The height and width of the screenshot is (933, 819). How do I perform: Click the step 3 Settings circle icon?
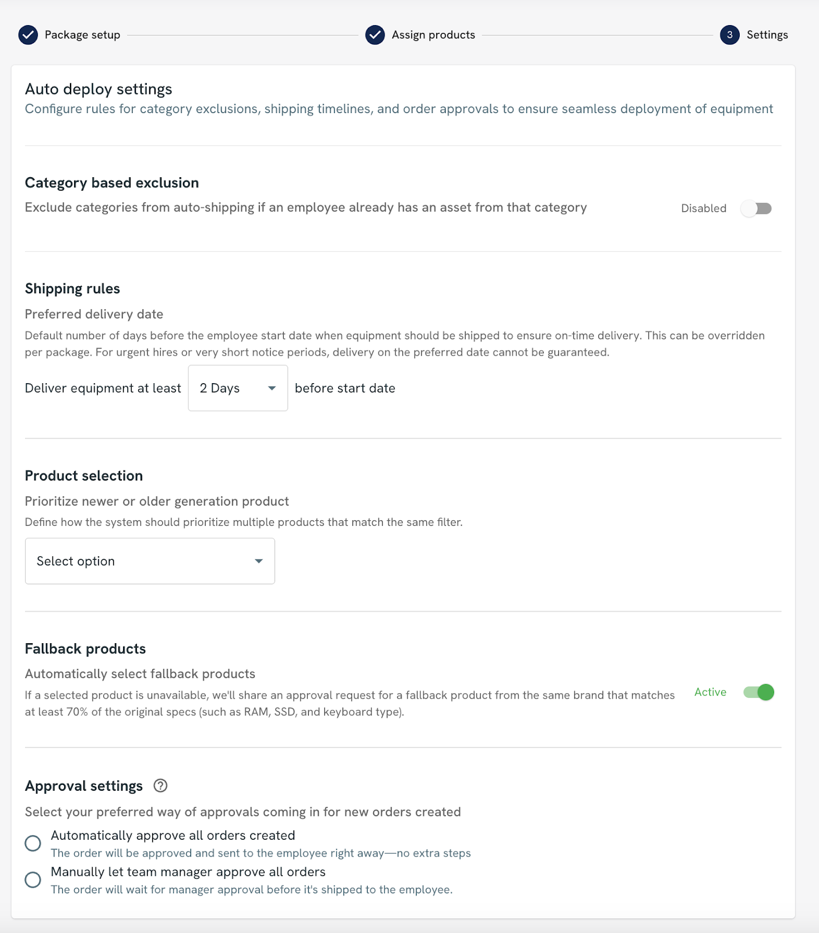pos(729,35)
